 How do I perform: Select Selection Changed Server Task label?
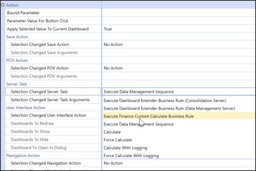39,92
